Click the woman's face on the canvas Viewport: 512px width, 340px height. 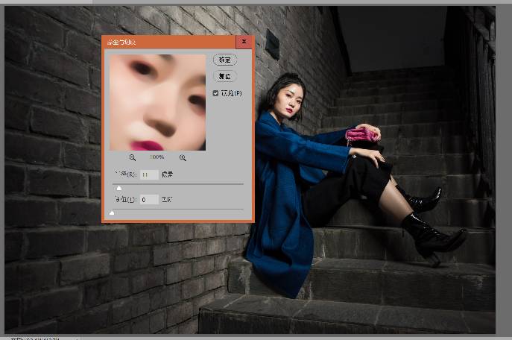pyautogui.click(x=288, y=98)
